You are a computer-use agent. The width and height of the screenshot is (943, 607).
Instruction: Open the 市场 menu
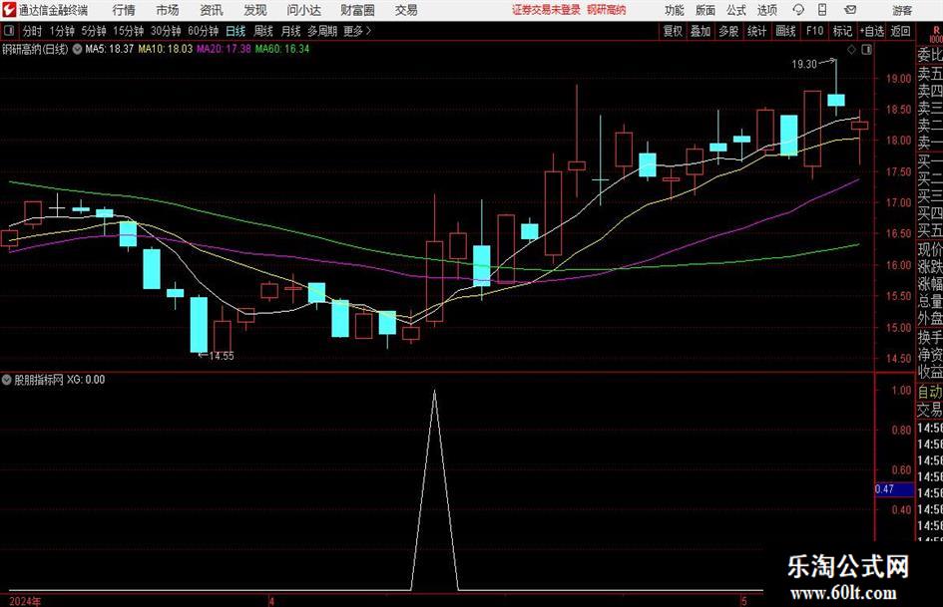(x=168, y=10)
